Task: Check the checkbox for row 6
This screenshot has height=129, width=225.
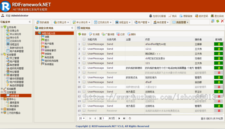Action: [x=84, y=68]
